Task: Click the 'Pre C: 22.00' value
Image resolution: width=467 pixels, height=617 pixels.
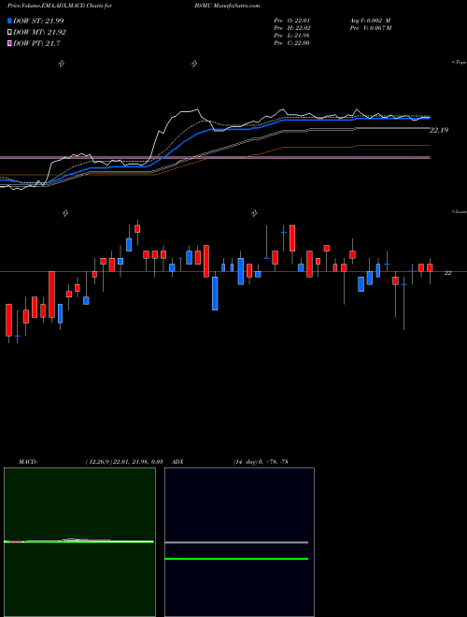Action: tap(291, 43)
